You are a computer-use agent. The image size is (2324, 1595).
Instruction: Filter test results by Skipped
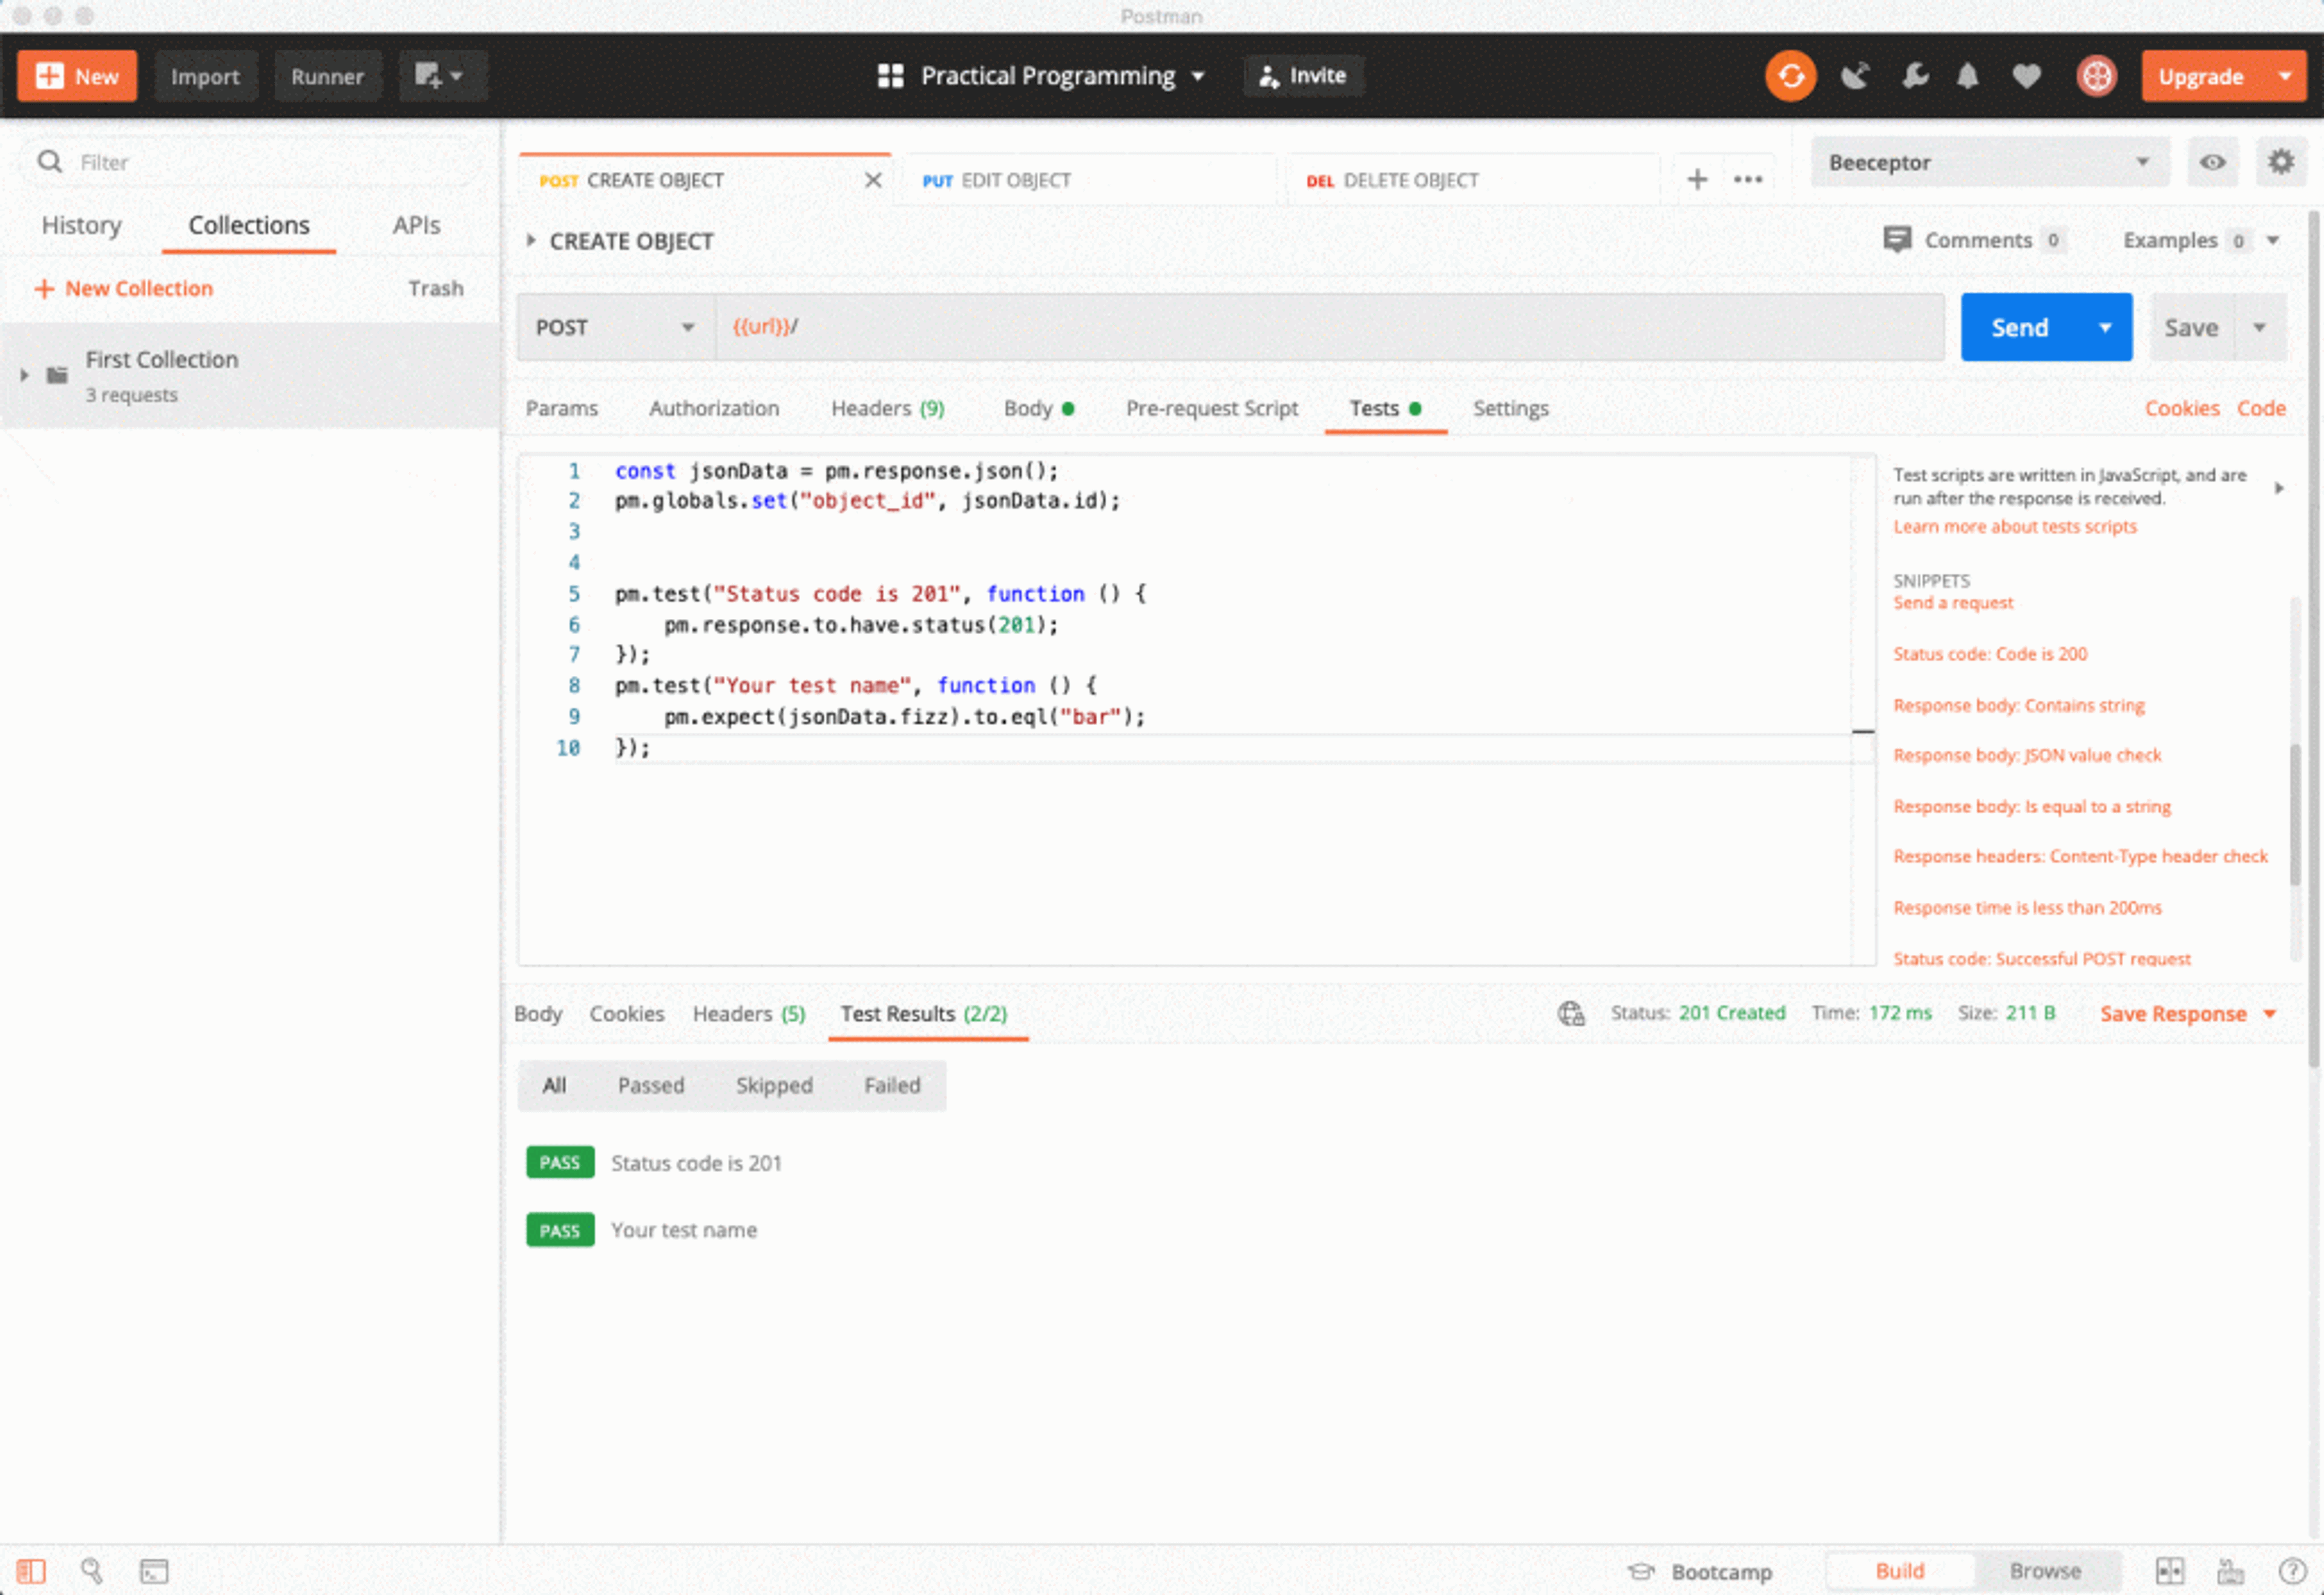[774, 1085]
